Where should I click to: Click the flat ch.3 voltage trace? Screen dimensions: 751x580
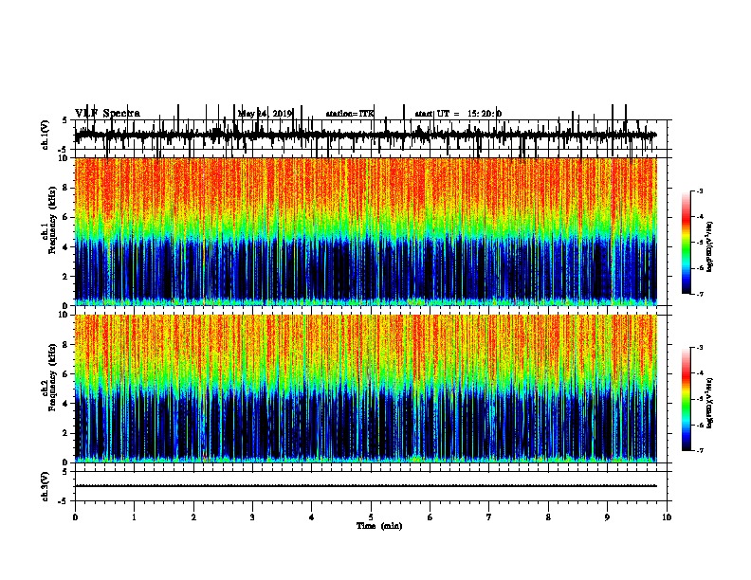point(366,486)
